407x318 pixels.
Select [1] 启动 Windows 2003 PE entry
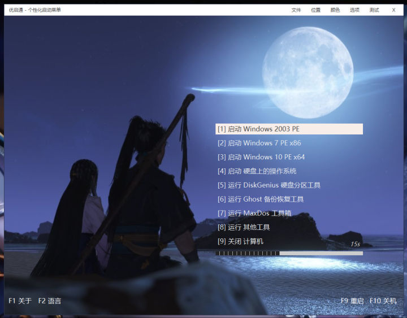(x=289, y=129)
